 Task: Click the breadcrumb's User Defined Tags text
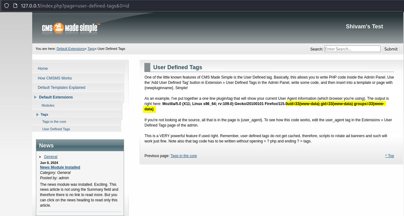(111, 49)
